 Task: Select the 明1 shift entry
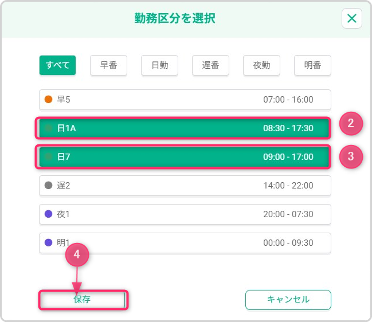185,243
